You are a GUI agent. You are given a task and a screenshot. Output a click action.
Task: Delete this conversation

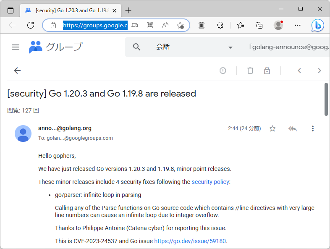[250, 71]
